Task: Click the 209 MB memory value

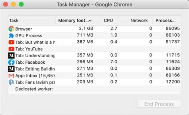Action: tap(85, 82)
